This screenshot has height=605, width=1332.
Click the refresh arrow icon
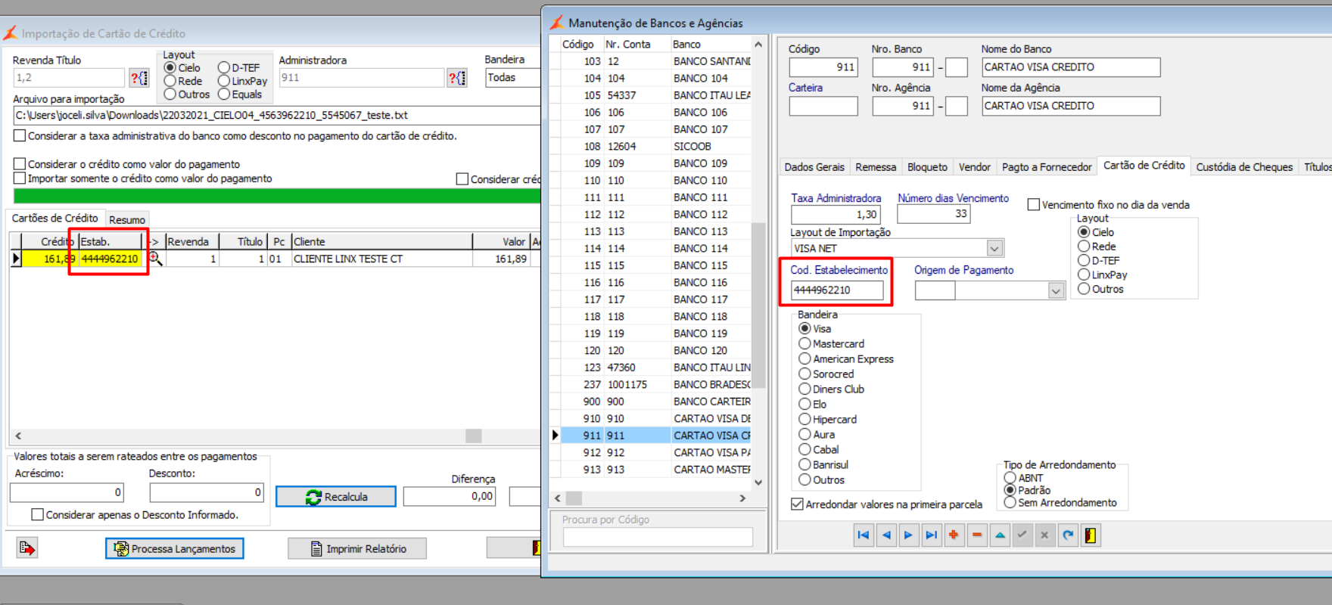click(1068, 535)
